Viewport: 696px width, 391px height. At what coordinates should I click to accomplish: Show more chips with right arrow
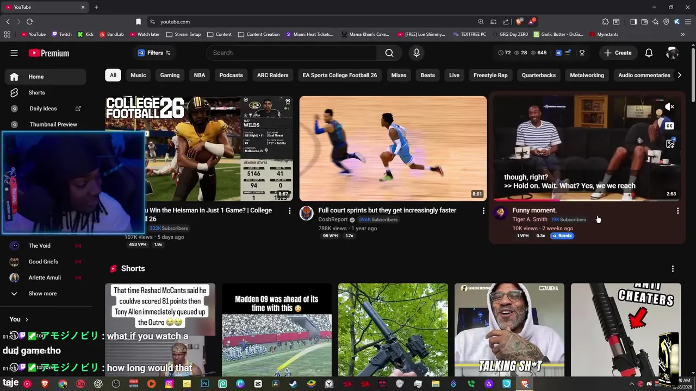pos(679,75)
